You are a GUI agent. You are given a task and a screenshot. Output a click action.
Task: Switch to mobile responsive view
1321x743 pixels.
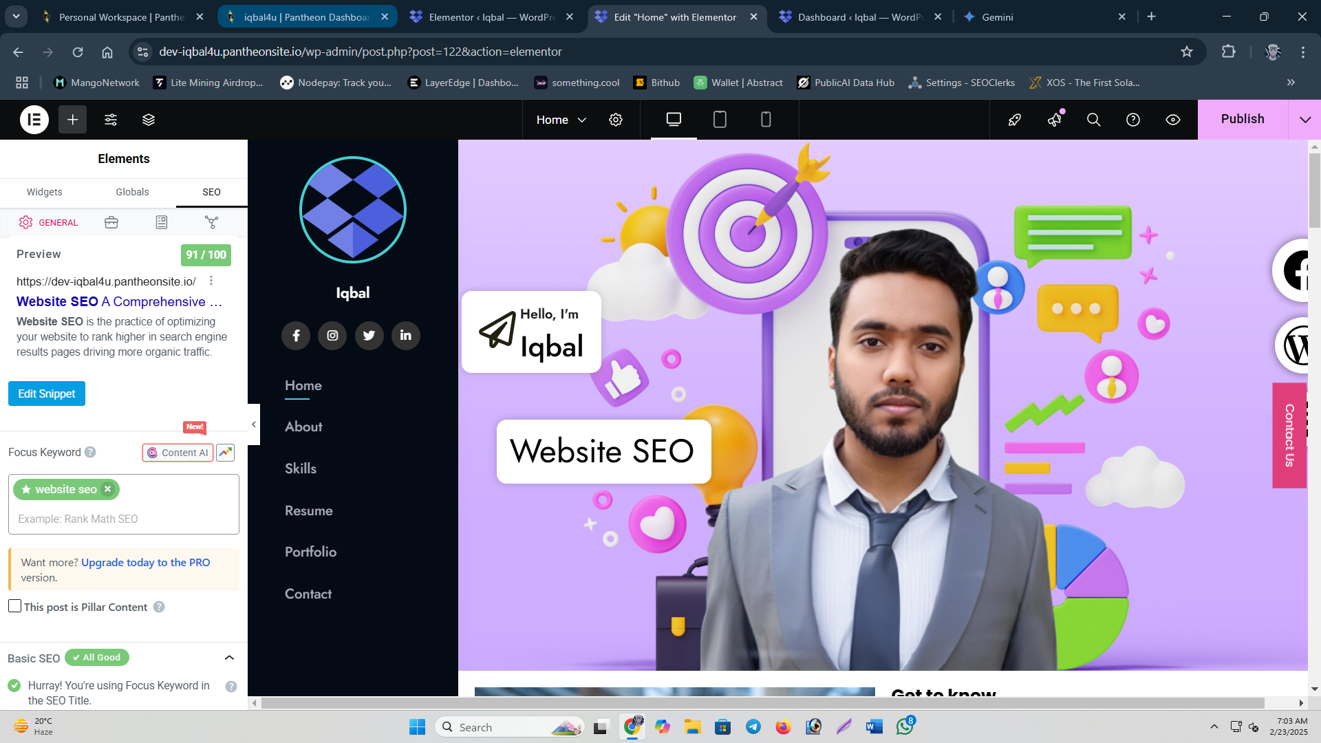[x=766, y=119]
